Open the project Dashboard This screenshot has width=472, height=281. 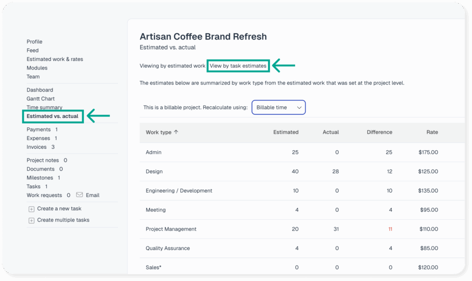pyautogui.click(x=40, y=90)
